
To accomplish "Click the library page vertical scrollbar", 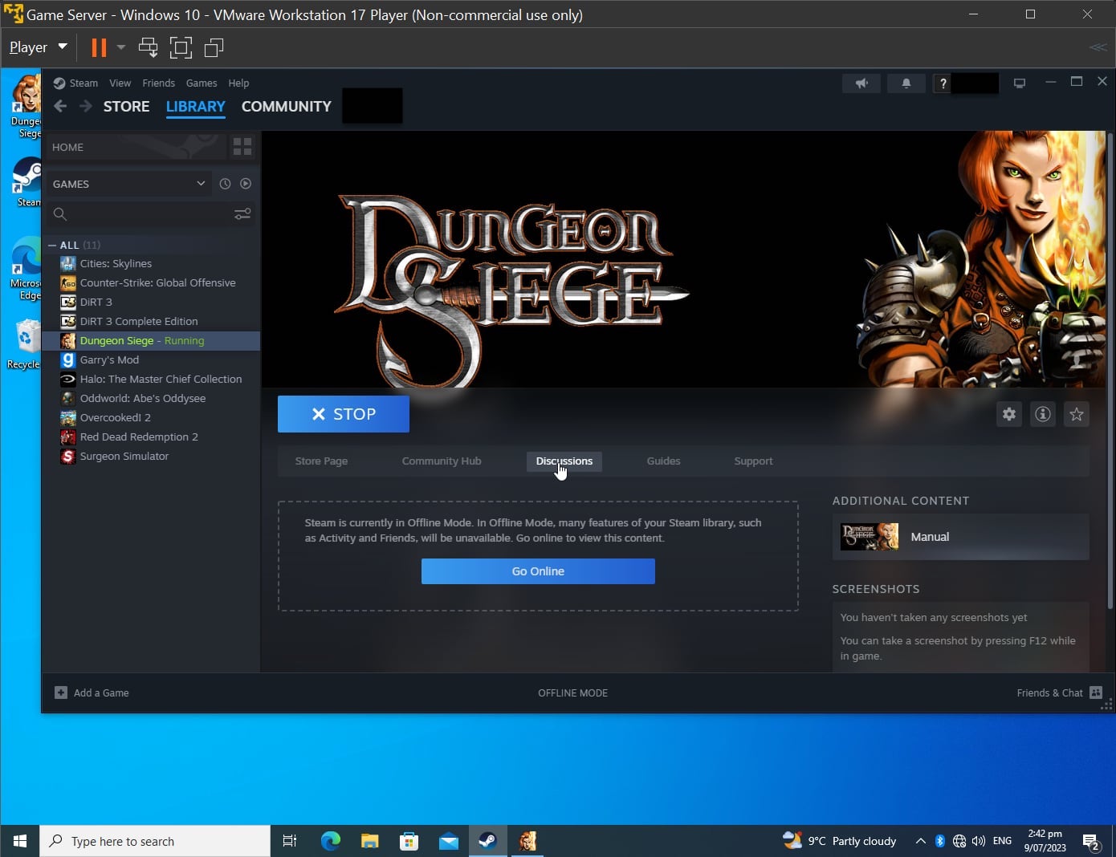I will coord(1110,361).
